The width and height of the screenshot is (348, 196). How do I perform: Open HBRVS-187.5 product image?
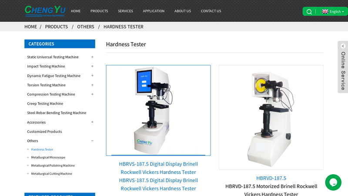point(158,110)
